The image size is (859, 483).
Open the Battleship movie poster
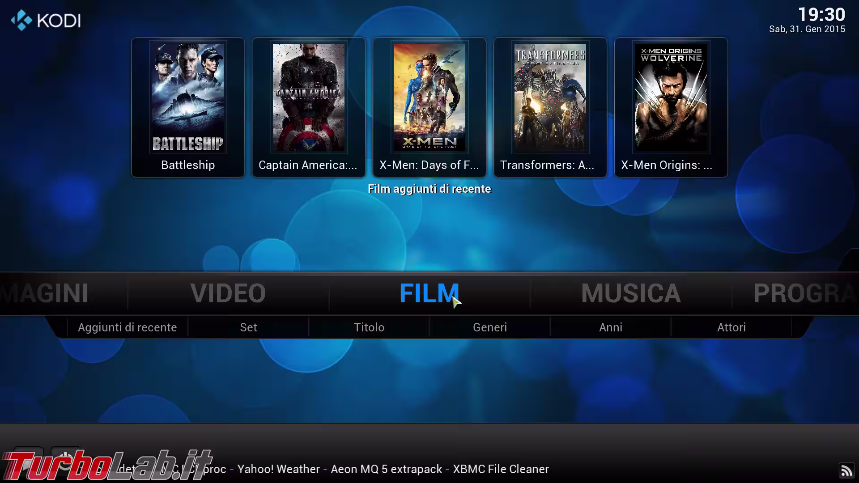tap(188, 97)
